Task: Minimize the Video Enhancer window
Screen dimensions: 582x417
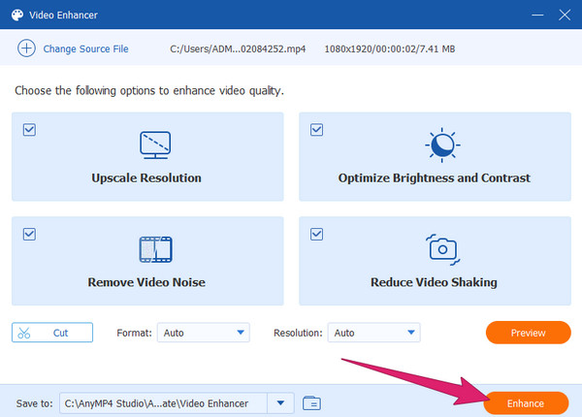Action: pyautogui.click(x=537, y=15)
